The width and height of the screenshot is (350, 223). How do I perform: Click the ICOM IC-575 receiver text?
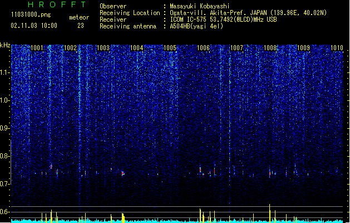[x=224, y=20]
